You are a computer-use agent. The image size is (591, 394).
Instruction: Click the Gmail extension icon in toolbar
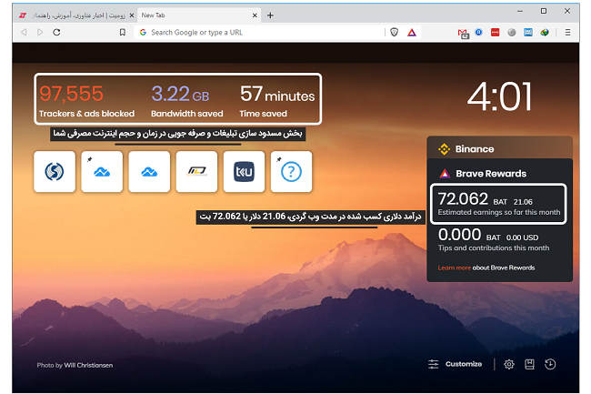coord(462,32)
